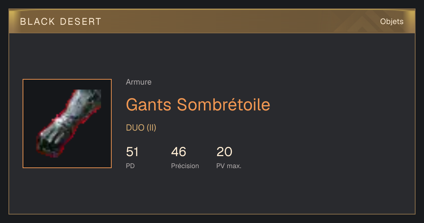Select the 51 PD value
This screenshot has height=223, width=424.
tap(132, 152)
